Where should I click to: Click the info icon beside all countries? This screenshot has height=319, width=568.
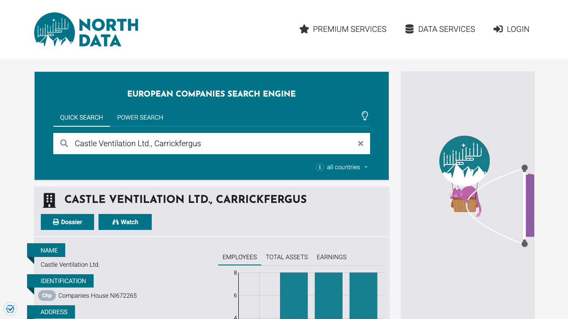(319, 167)
